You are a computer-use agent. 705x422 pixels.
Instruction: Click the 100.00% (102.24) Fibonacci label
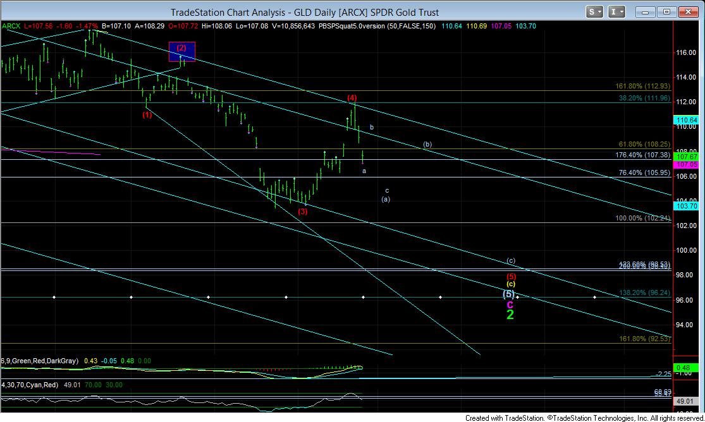point(642,218)
